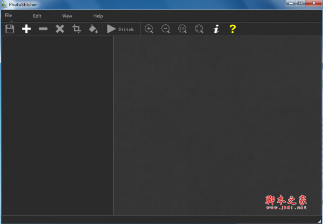Remove selected image with minus icon
Viewport: 323px width, 224px height.
pos(43,29)
